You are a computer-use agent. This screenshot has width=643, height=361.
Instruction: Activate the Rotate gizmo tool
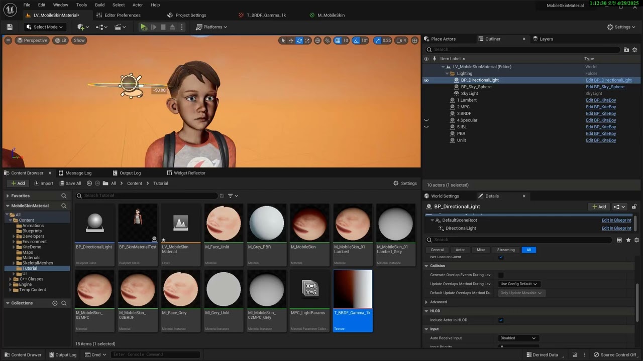point(299,41)
